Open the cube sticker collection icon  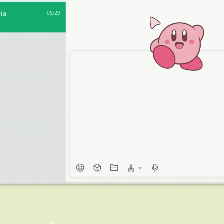click(x=97, y=167)
